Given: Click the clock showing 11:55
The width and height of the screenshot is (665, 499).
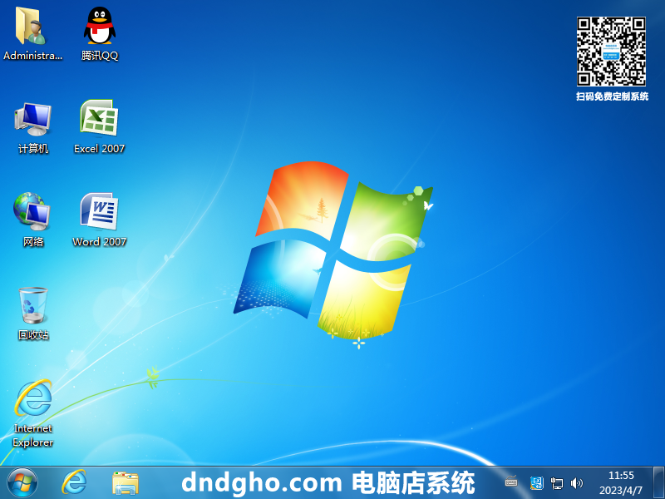Looking at the screenshot, I should [621, 475].
